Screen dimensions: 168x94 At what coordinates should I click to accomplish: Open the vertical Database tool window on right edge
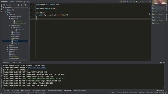pos(167,17)
